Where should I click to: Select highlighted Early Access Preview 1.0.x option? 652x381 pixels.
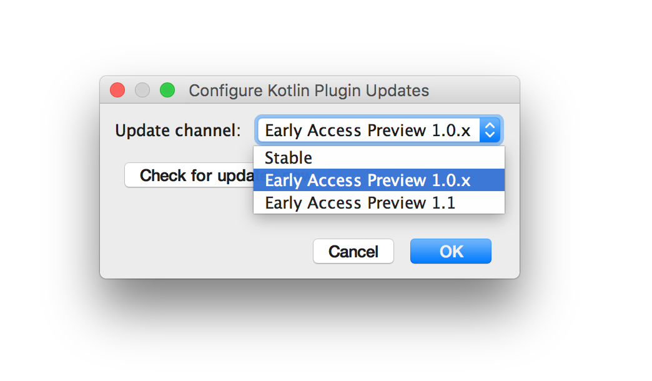click(379, 180)
